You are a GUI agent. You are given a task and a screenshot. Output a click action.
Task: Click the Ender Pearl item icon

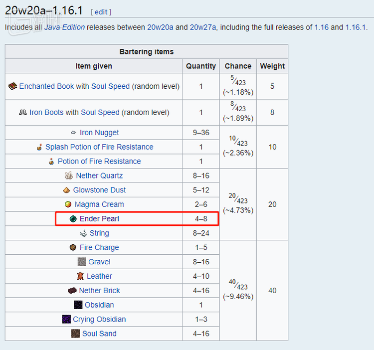pos(73,218)
